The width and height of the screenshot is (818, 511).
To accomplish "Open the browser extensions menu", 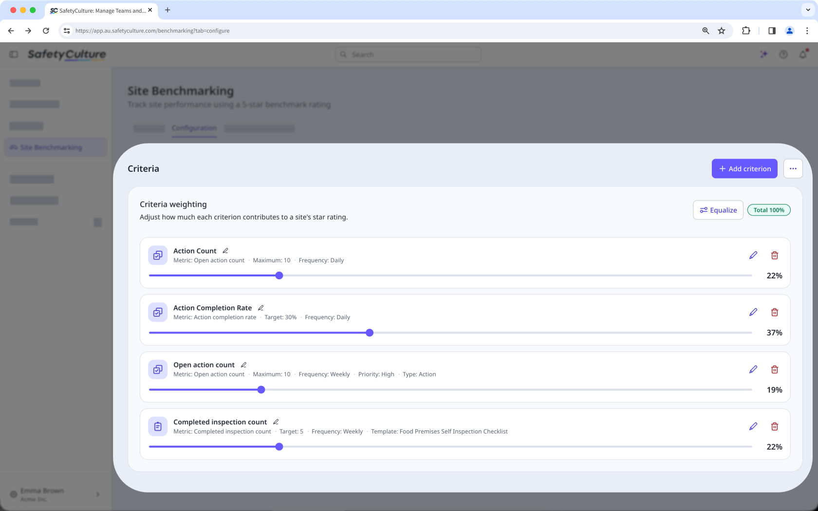I will 746,31.
